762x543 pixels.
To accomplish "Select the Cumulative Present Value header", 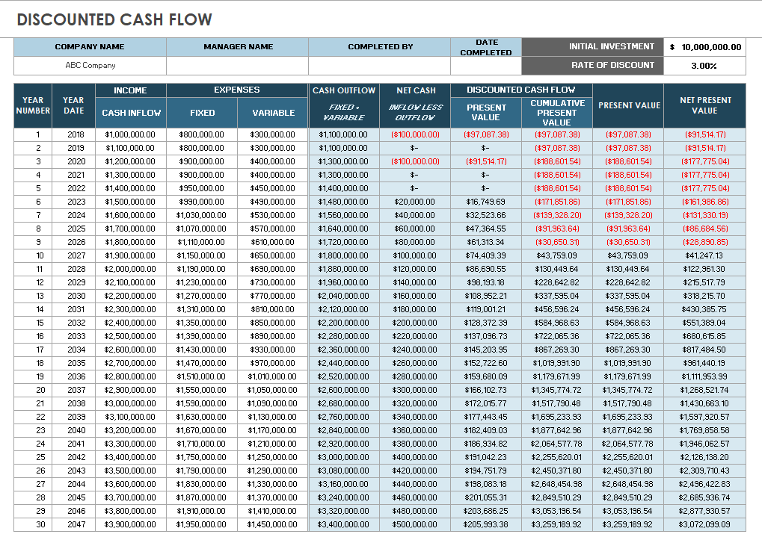I will coord(555,113).
